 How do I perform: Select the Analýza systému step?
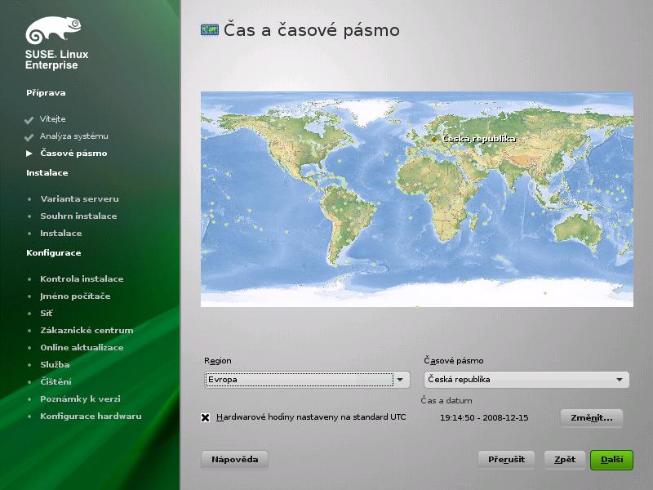point(73,136)
